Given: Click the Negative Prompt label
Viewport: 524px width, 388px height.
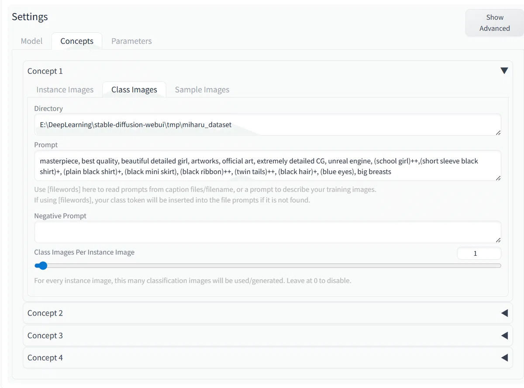Looking at the screenshot, I should click(60, 216).
